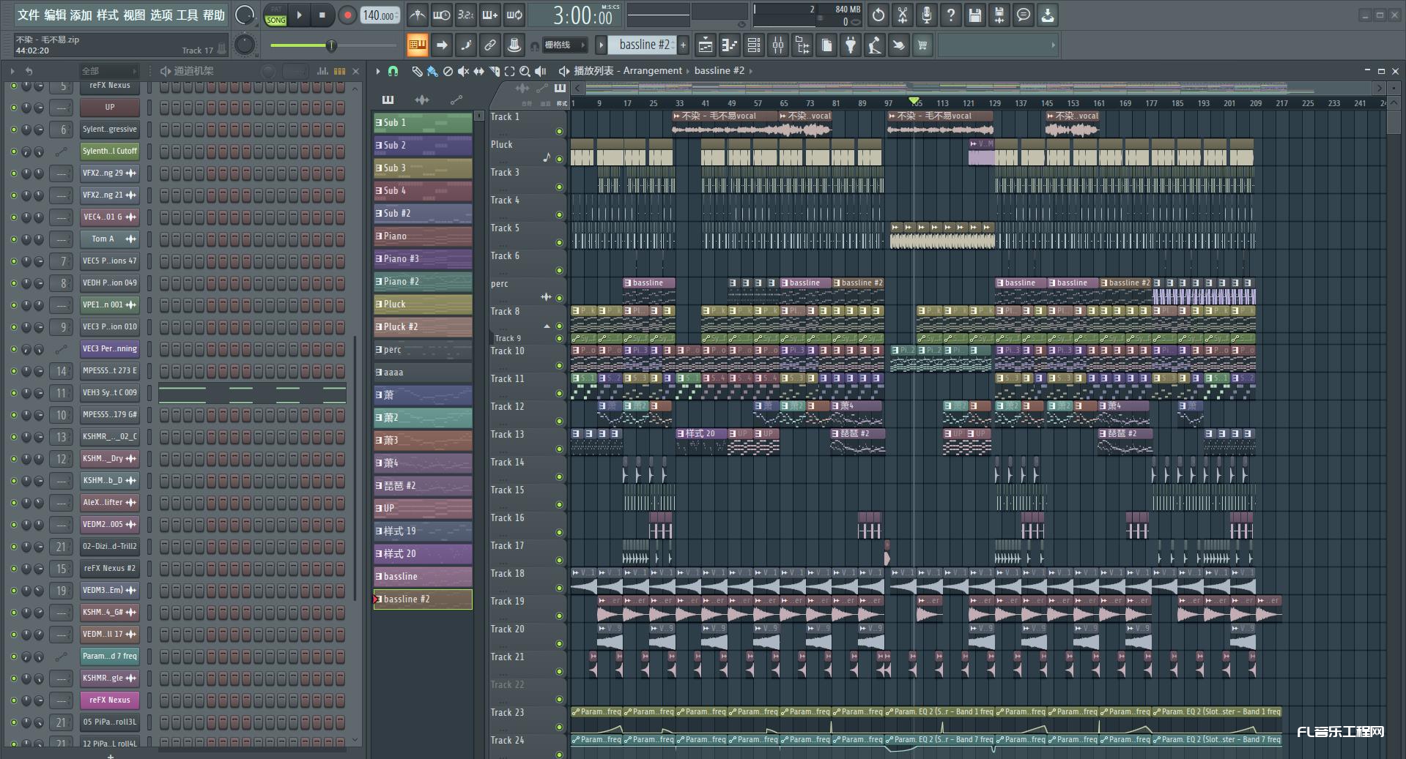Open the bassline #2 pattern selector
The width and height of the screenshot is (1406, 759).
pos(645,45)
